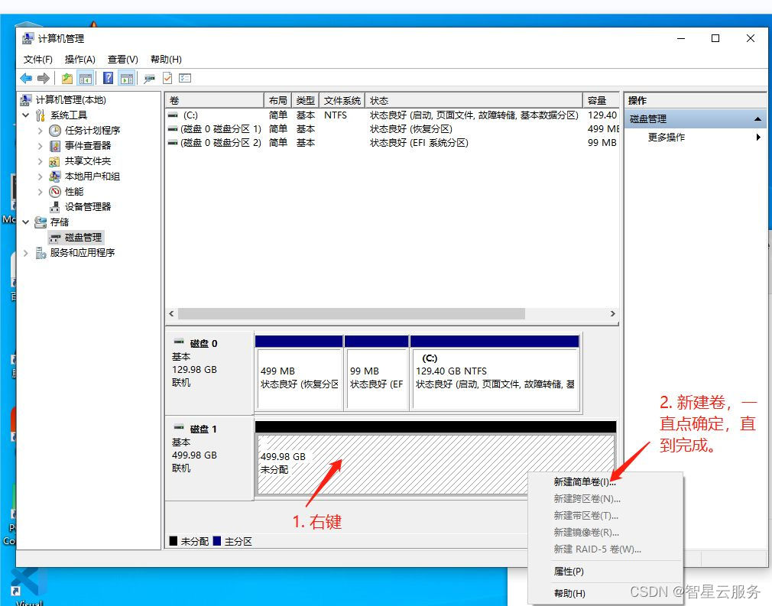Click the 磁盘 0 disk label panel
The height and width of the screenshot is (606, 772).
[x=209, y=373]
